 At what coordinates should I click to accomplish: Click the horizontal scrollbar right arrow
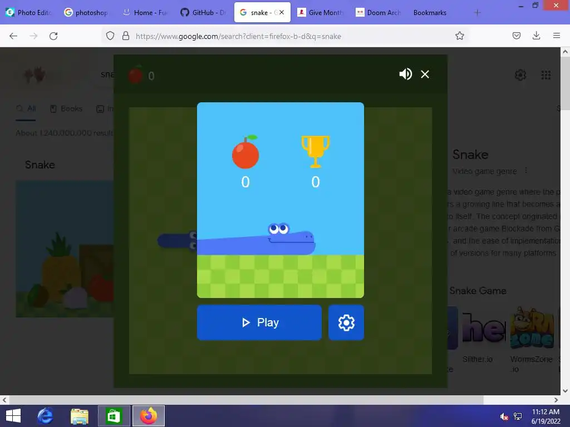556,400
